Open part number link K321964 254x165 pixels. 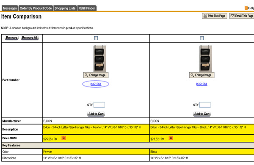[x=96, y=84]
